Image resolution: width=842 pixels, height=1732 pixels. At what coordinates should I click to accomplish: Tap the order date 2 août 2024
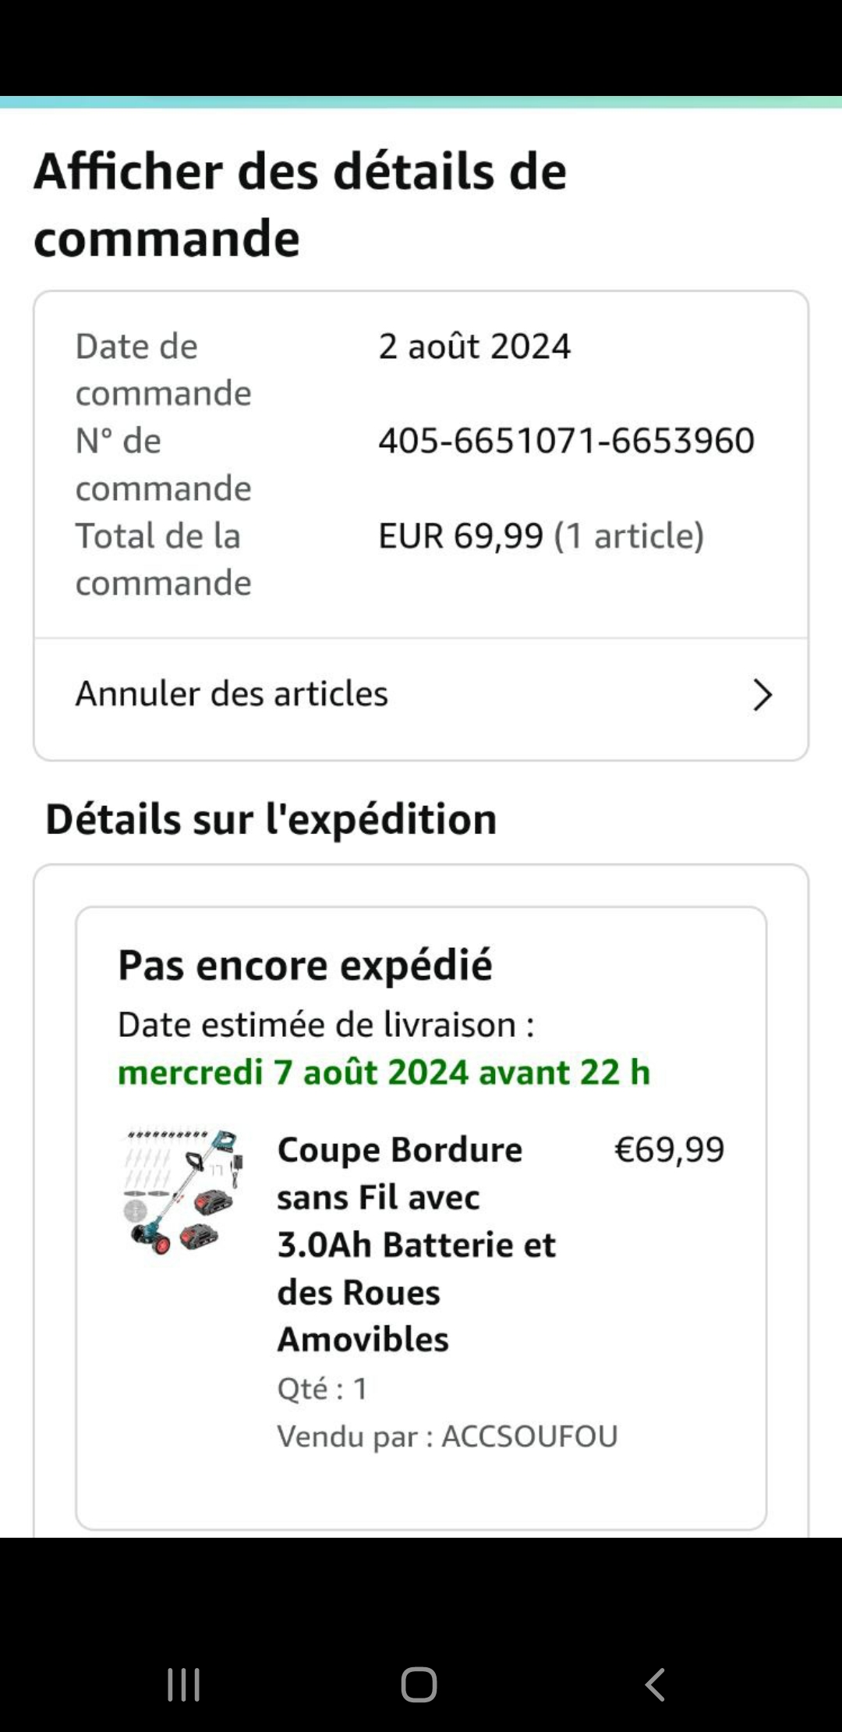tap(474, 346)
